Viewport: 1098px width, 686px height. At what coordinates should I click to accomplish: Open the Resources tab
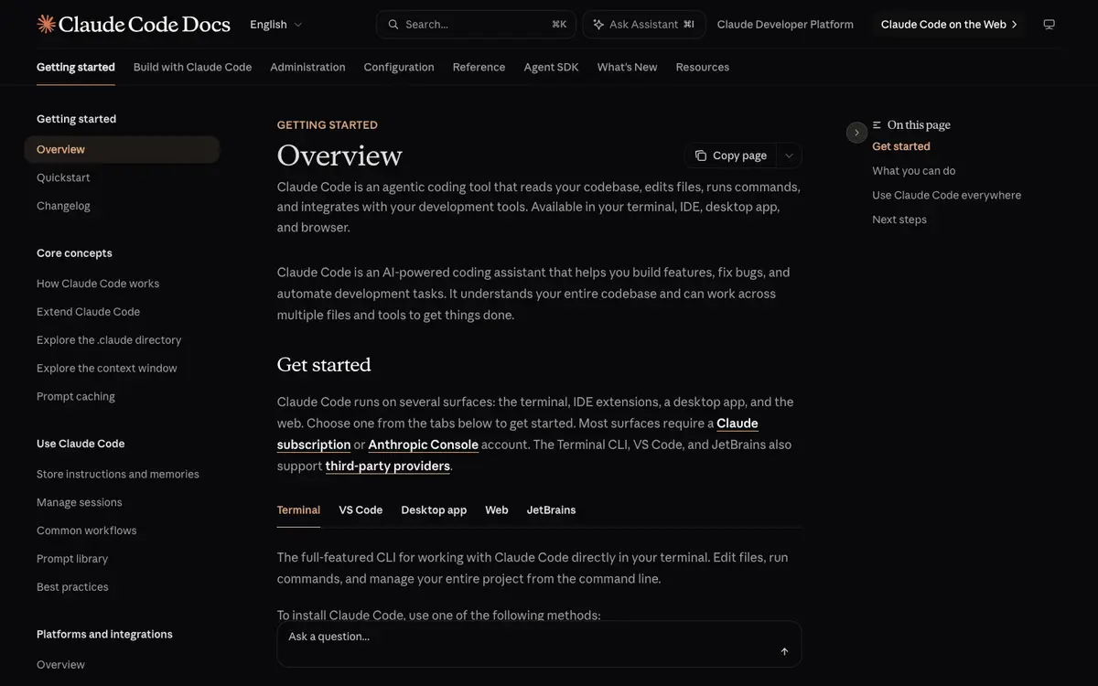click(x=703, y=67)
